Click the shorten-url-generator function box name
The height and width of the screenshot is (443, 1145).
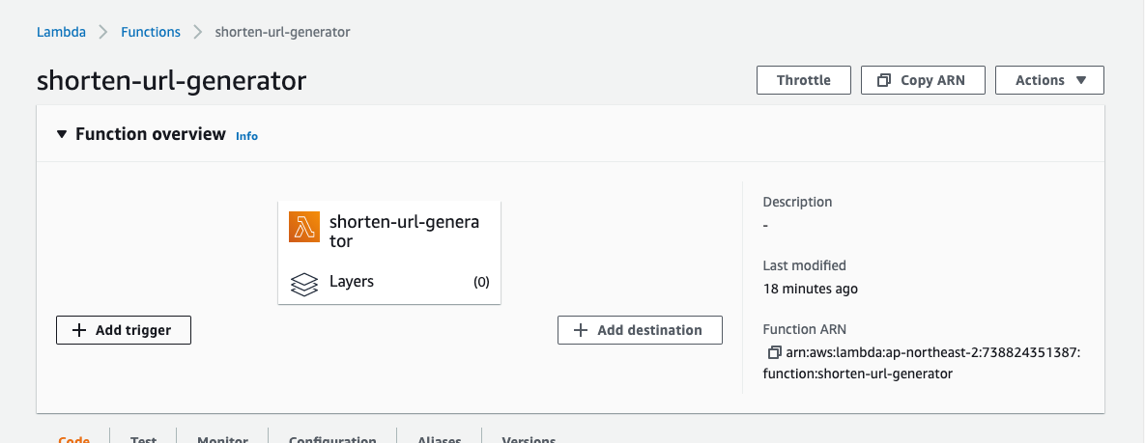tap(403, 231)
